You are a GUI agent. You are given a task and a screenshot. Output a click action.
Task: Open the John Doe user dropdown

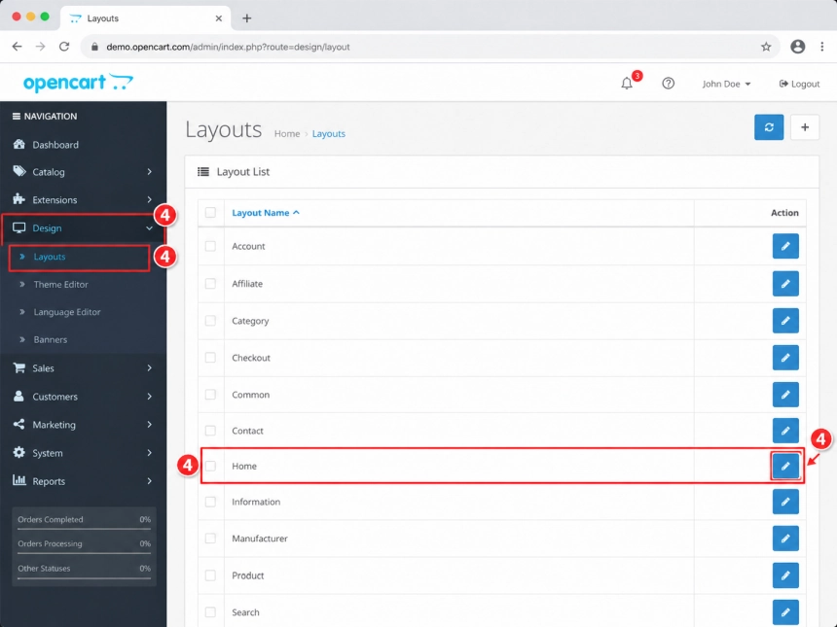click(726, 85)
